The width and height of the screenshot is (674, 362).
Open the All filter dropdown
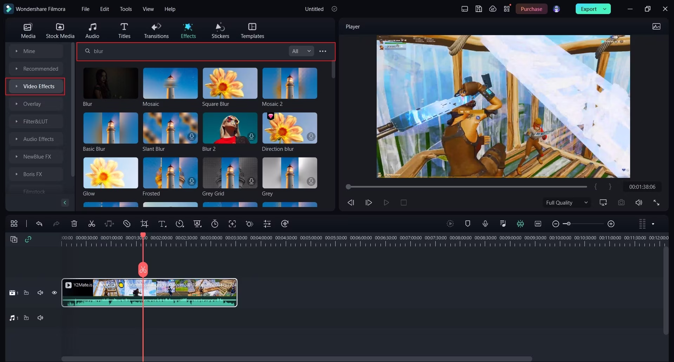tap(301, 51)
